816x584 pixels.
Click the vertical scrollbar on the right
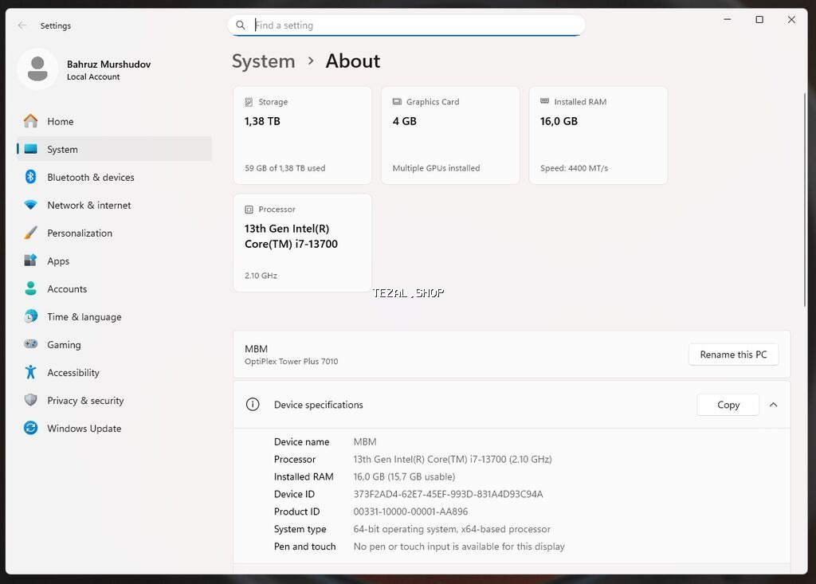[804, 199]
